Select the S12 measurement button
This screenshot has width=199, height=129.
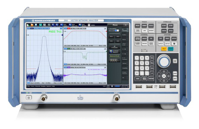[118, 36]
